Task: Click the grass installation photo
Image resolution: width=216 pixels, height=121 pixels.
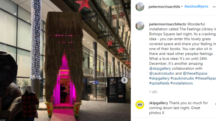Action: pos(65,60)
